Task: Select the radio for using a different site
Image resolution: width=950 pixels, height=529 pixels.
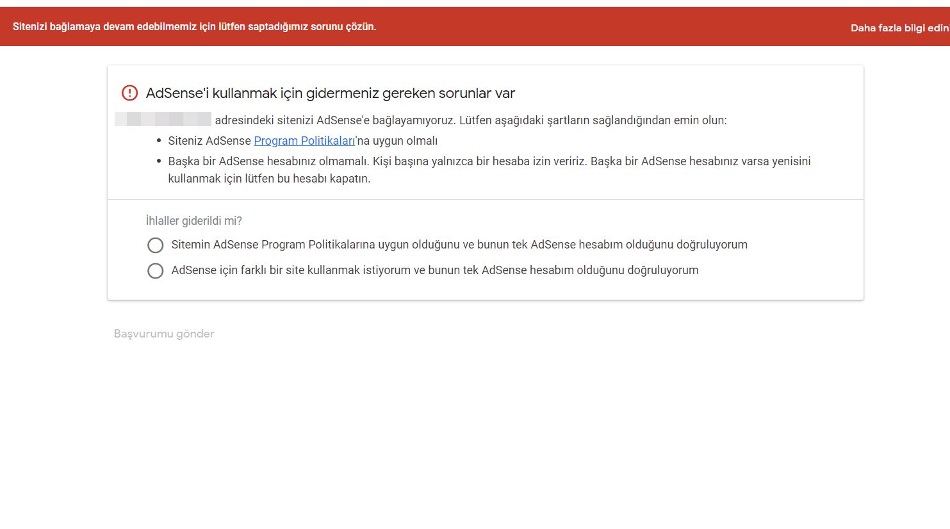Action: pyautogui.click(x=155, y=271)
